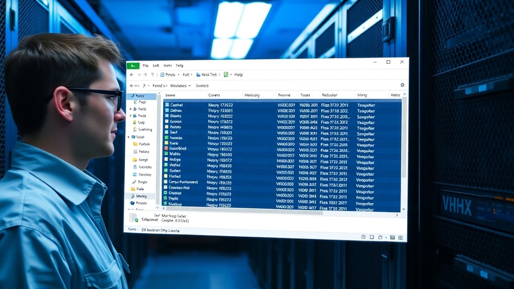Sort by the Reludist column header
Image resolution: width=514 pixels, height=289 pixels.
pos(329,95)
